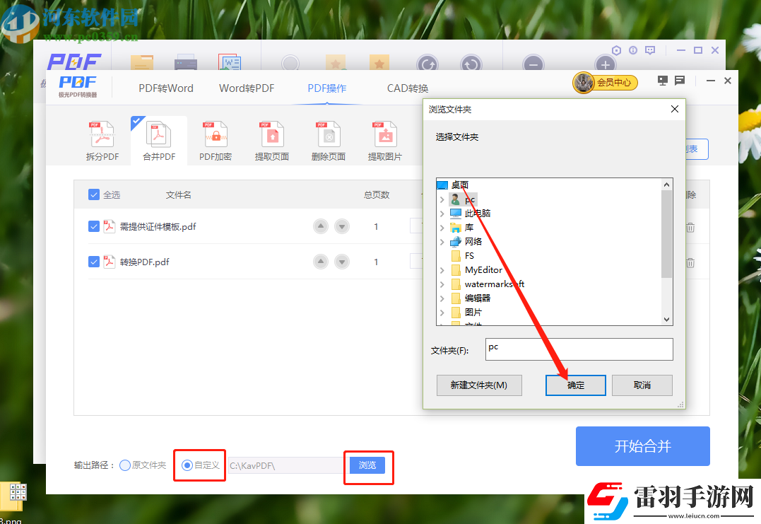Viewport: 761px width, 524px height.
Task: Toggle the 全选 select-all checkbox
Action: point(93,195)
